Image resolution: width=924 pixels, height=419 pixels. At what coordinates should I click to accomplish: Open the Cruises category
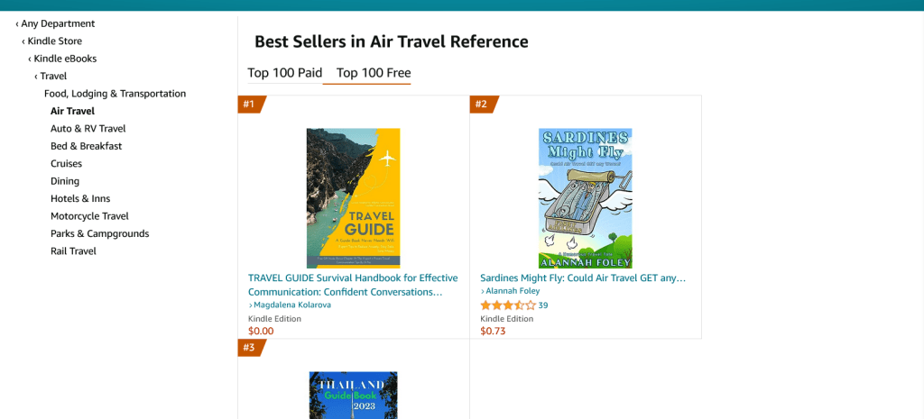pos(66,164)
